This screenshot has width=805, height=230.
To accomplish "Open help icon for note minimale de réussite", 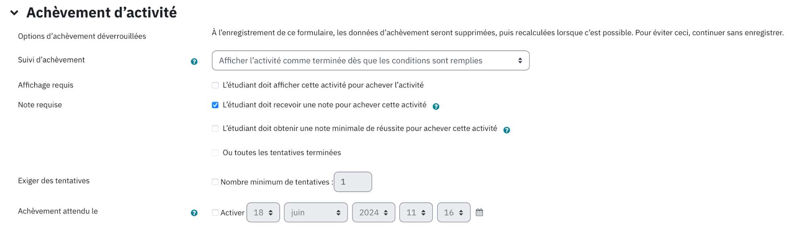I will pos(507,130).
